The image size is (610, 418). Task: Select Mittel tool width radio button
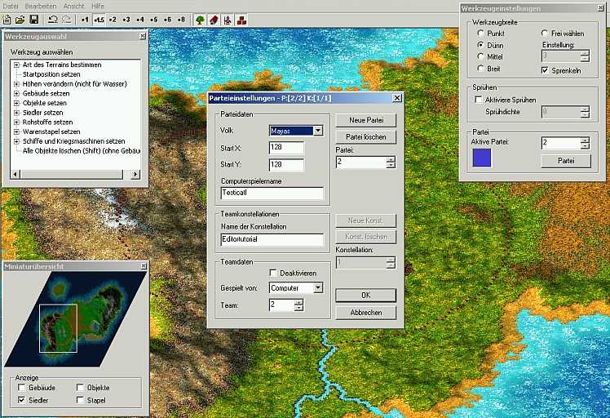481,57
